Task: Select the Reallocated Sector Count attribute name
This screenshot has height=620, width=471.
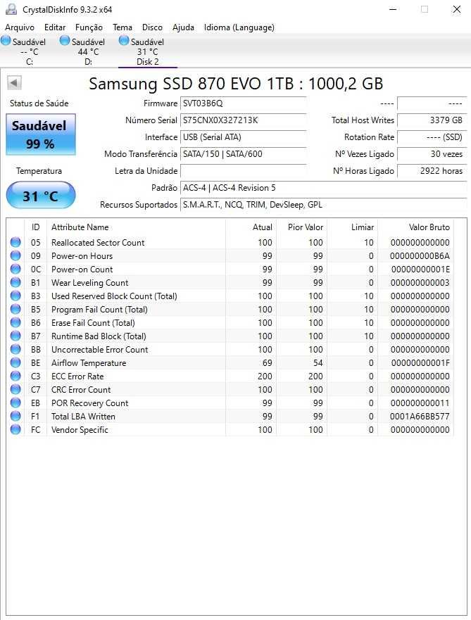Action: click(98, 242)
